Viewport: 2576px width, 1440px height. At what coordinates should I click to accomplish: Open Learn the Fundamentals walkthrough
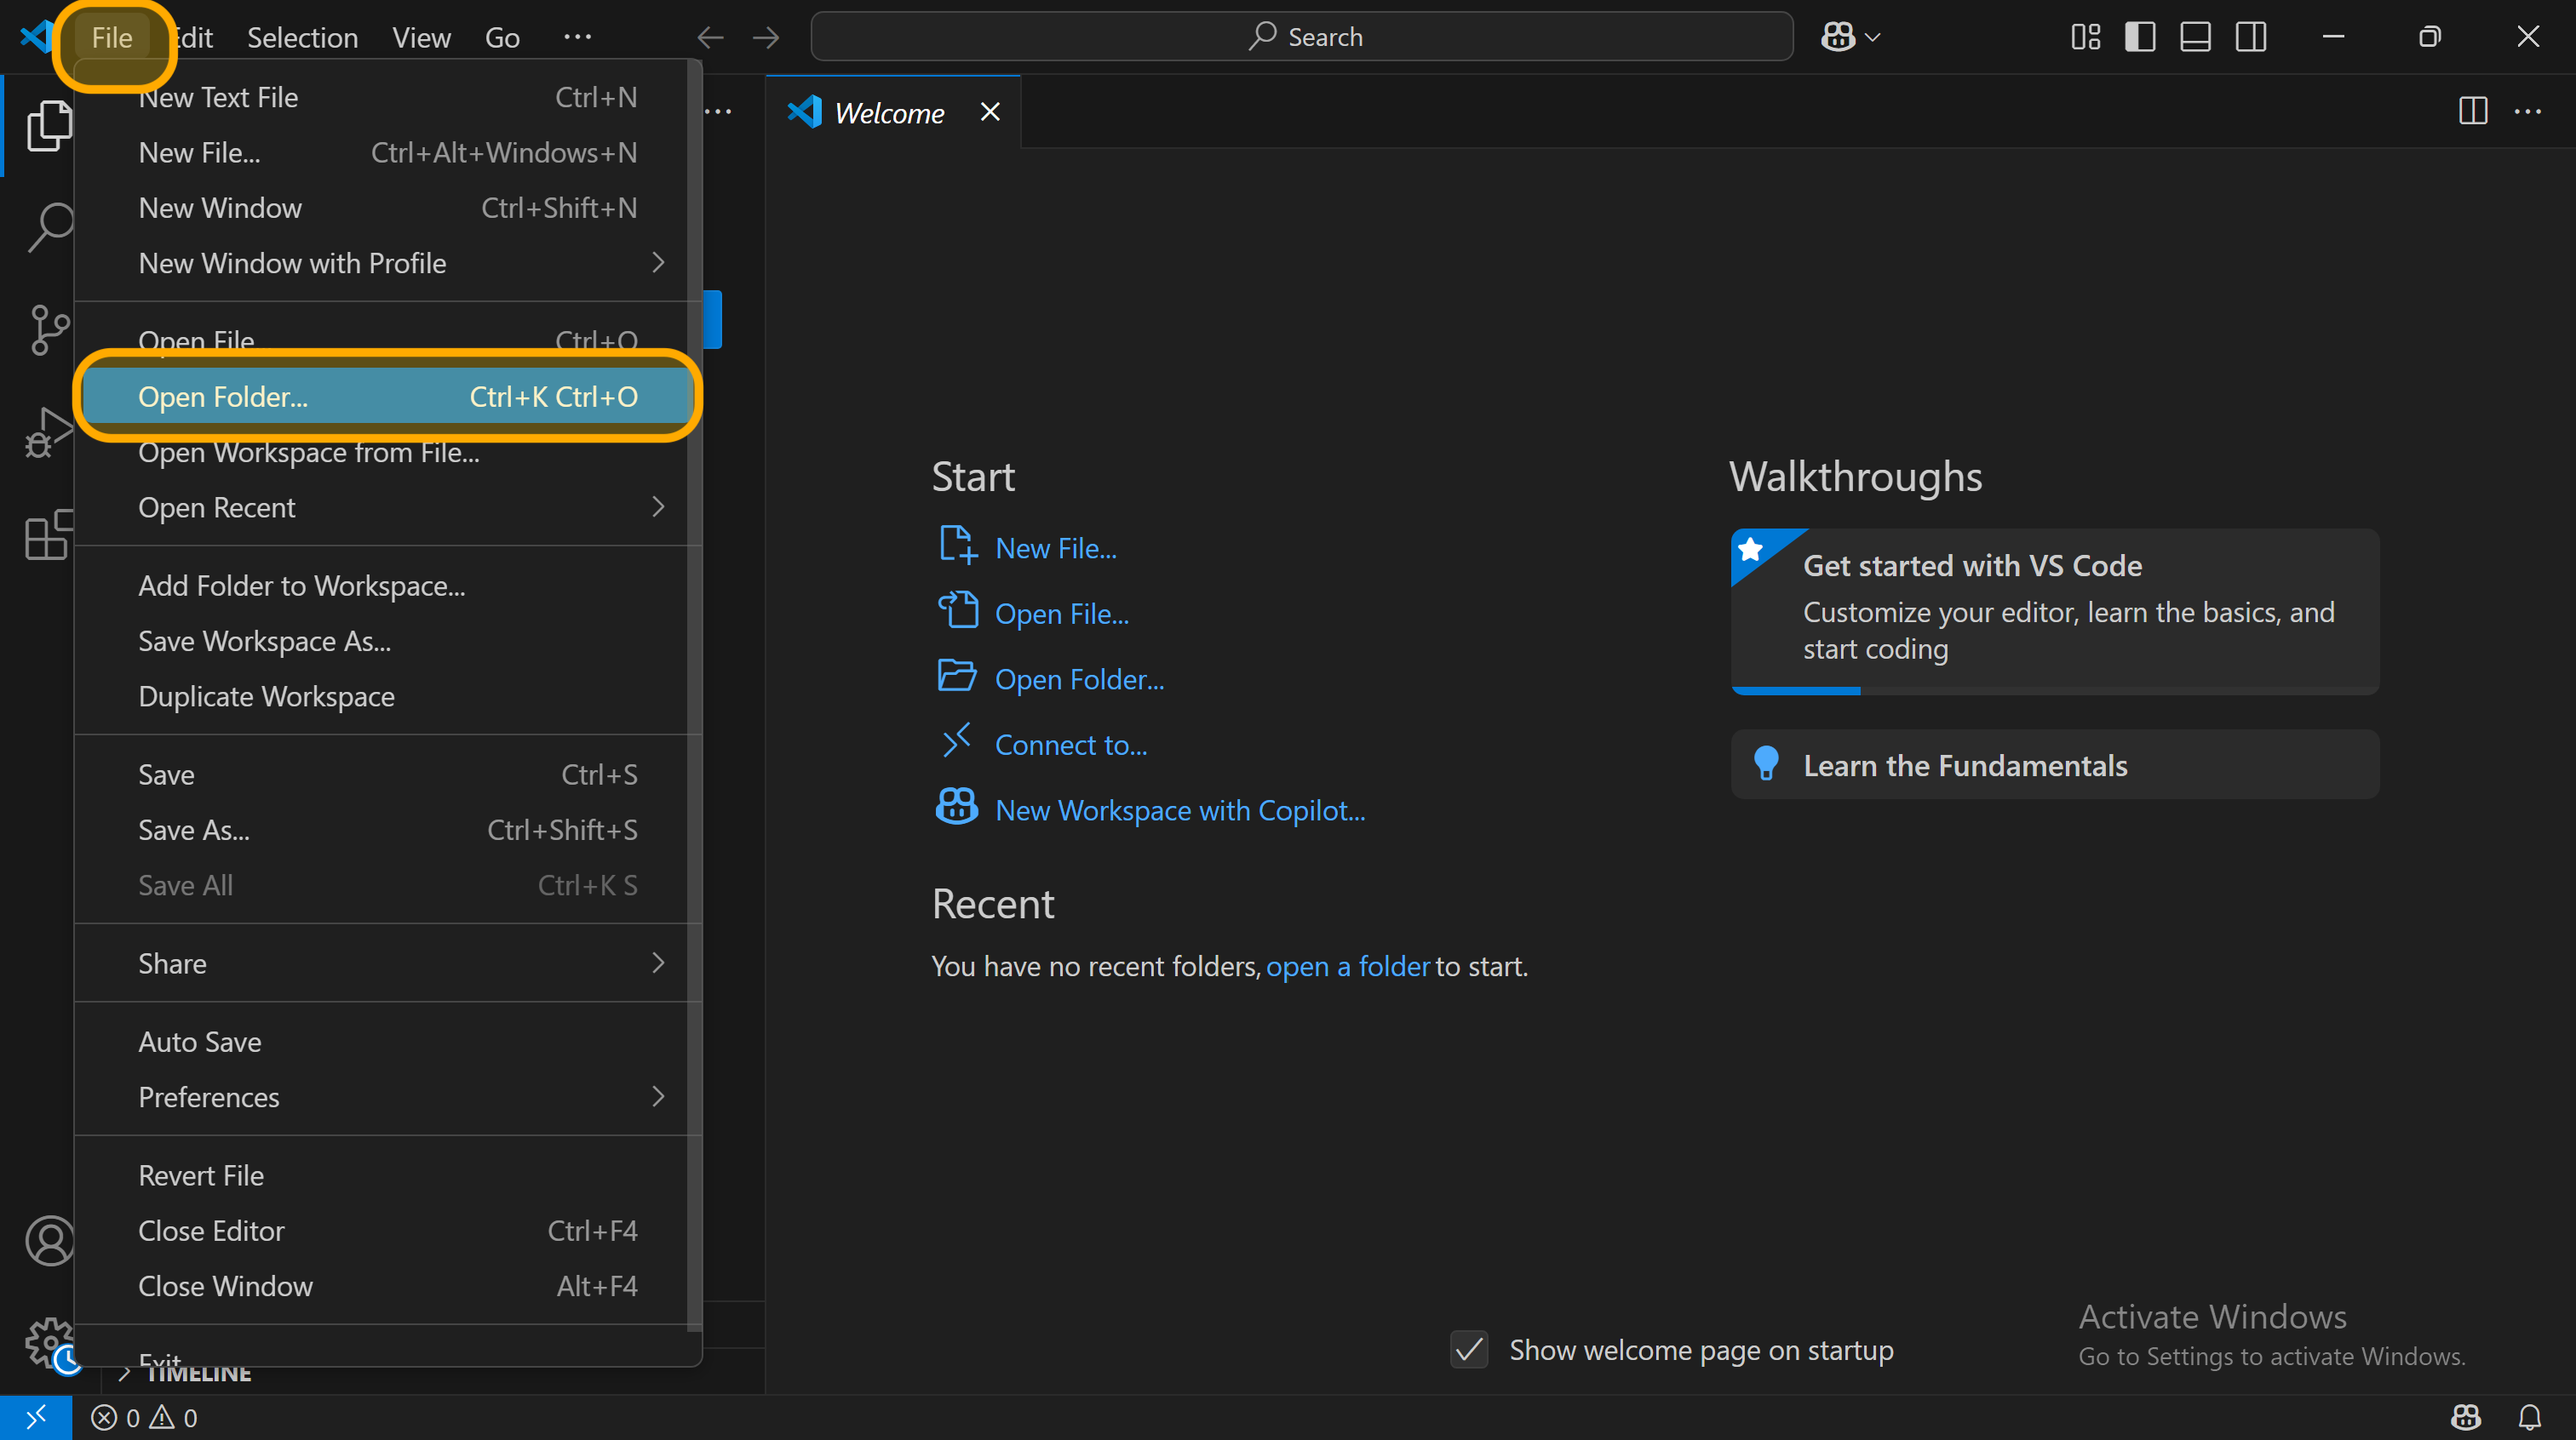[x=2055, y=764]
